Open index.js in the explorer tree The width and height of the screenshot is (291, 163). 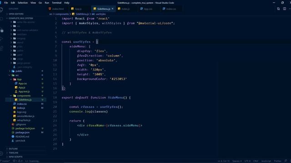(21, 108)
